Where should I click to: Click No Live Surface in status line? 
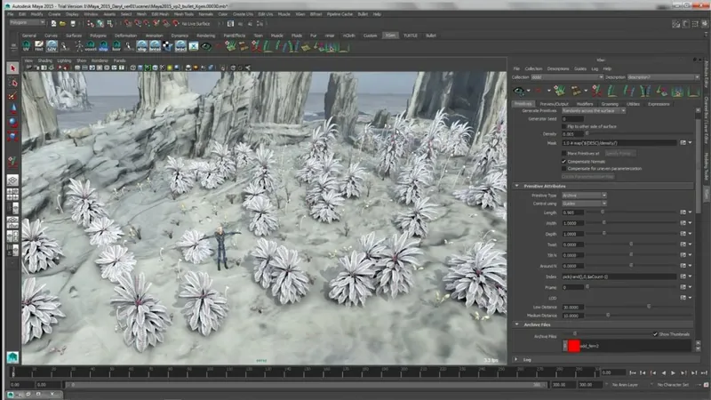click(196, 24)
